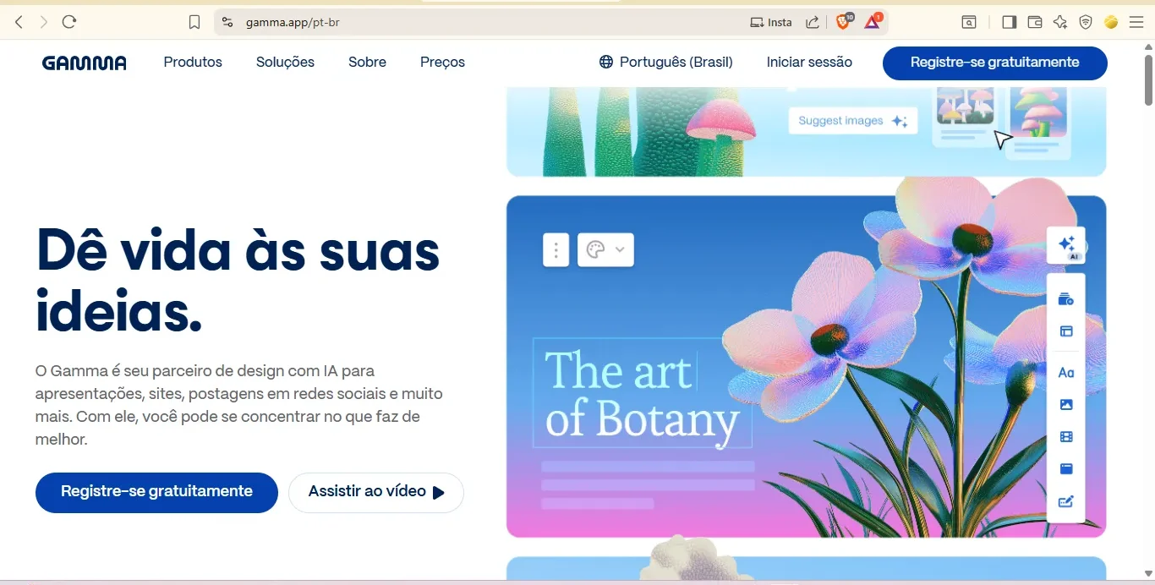1155x585 pixels.
Task: Click the globe icon next to Português
Action: (x=606, y=62)
